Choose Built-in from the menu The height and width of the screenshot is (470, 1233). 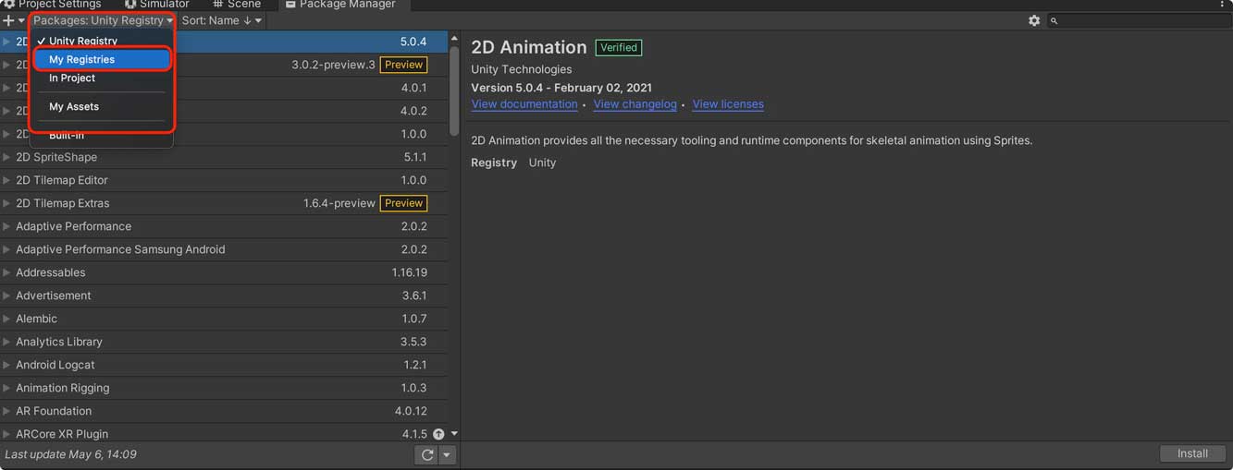(x=102, y=136)
